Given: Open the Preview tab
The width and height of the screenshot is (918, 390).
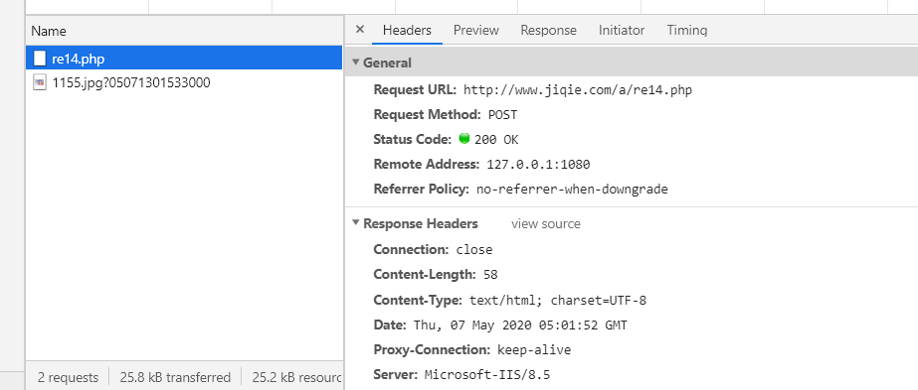Looking at the screenshot, I should point(476,30).
